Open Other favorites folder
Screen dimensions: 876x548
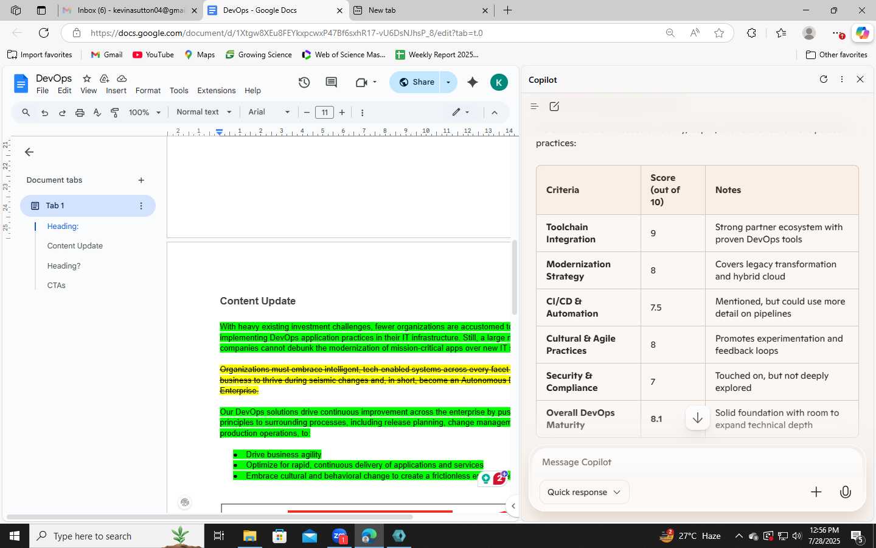click(836, 55)
